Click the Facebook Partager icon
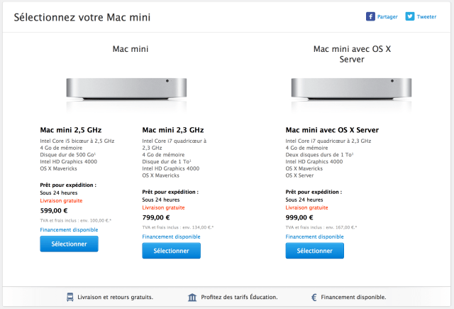 pyautogui.click(x=370, y=16)
